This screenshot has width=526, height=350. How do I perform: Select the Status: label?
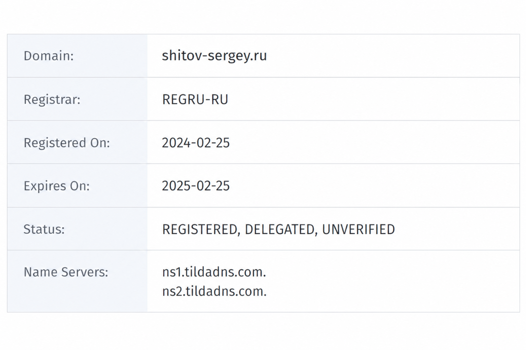coord(44,229)
